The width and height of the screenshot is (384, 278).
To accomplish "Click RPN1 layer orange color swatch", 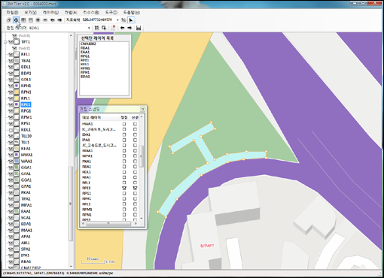I will (x=17, y=92).
